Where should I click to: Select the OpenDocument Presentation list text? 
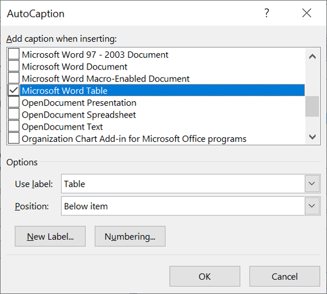[79, 103]
